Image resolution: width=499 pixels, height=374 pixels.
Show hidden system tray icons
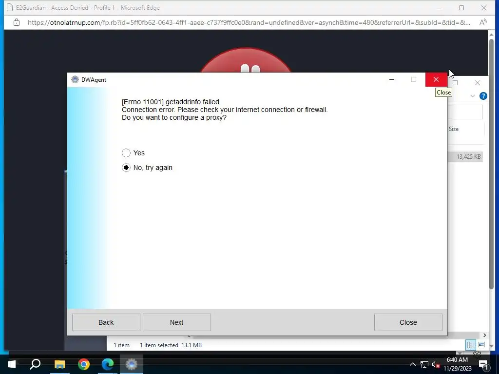[x=412, y=364]
